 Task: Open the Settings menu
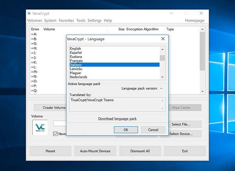(94, 20)
